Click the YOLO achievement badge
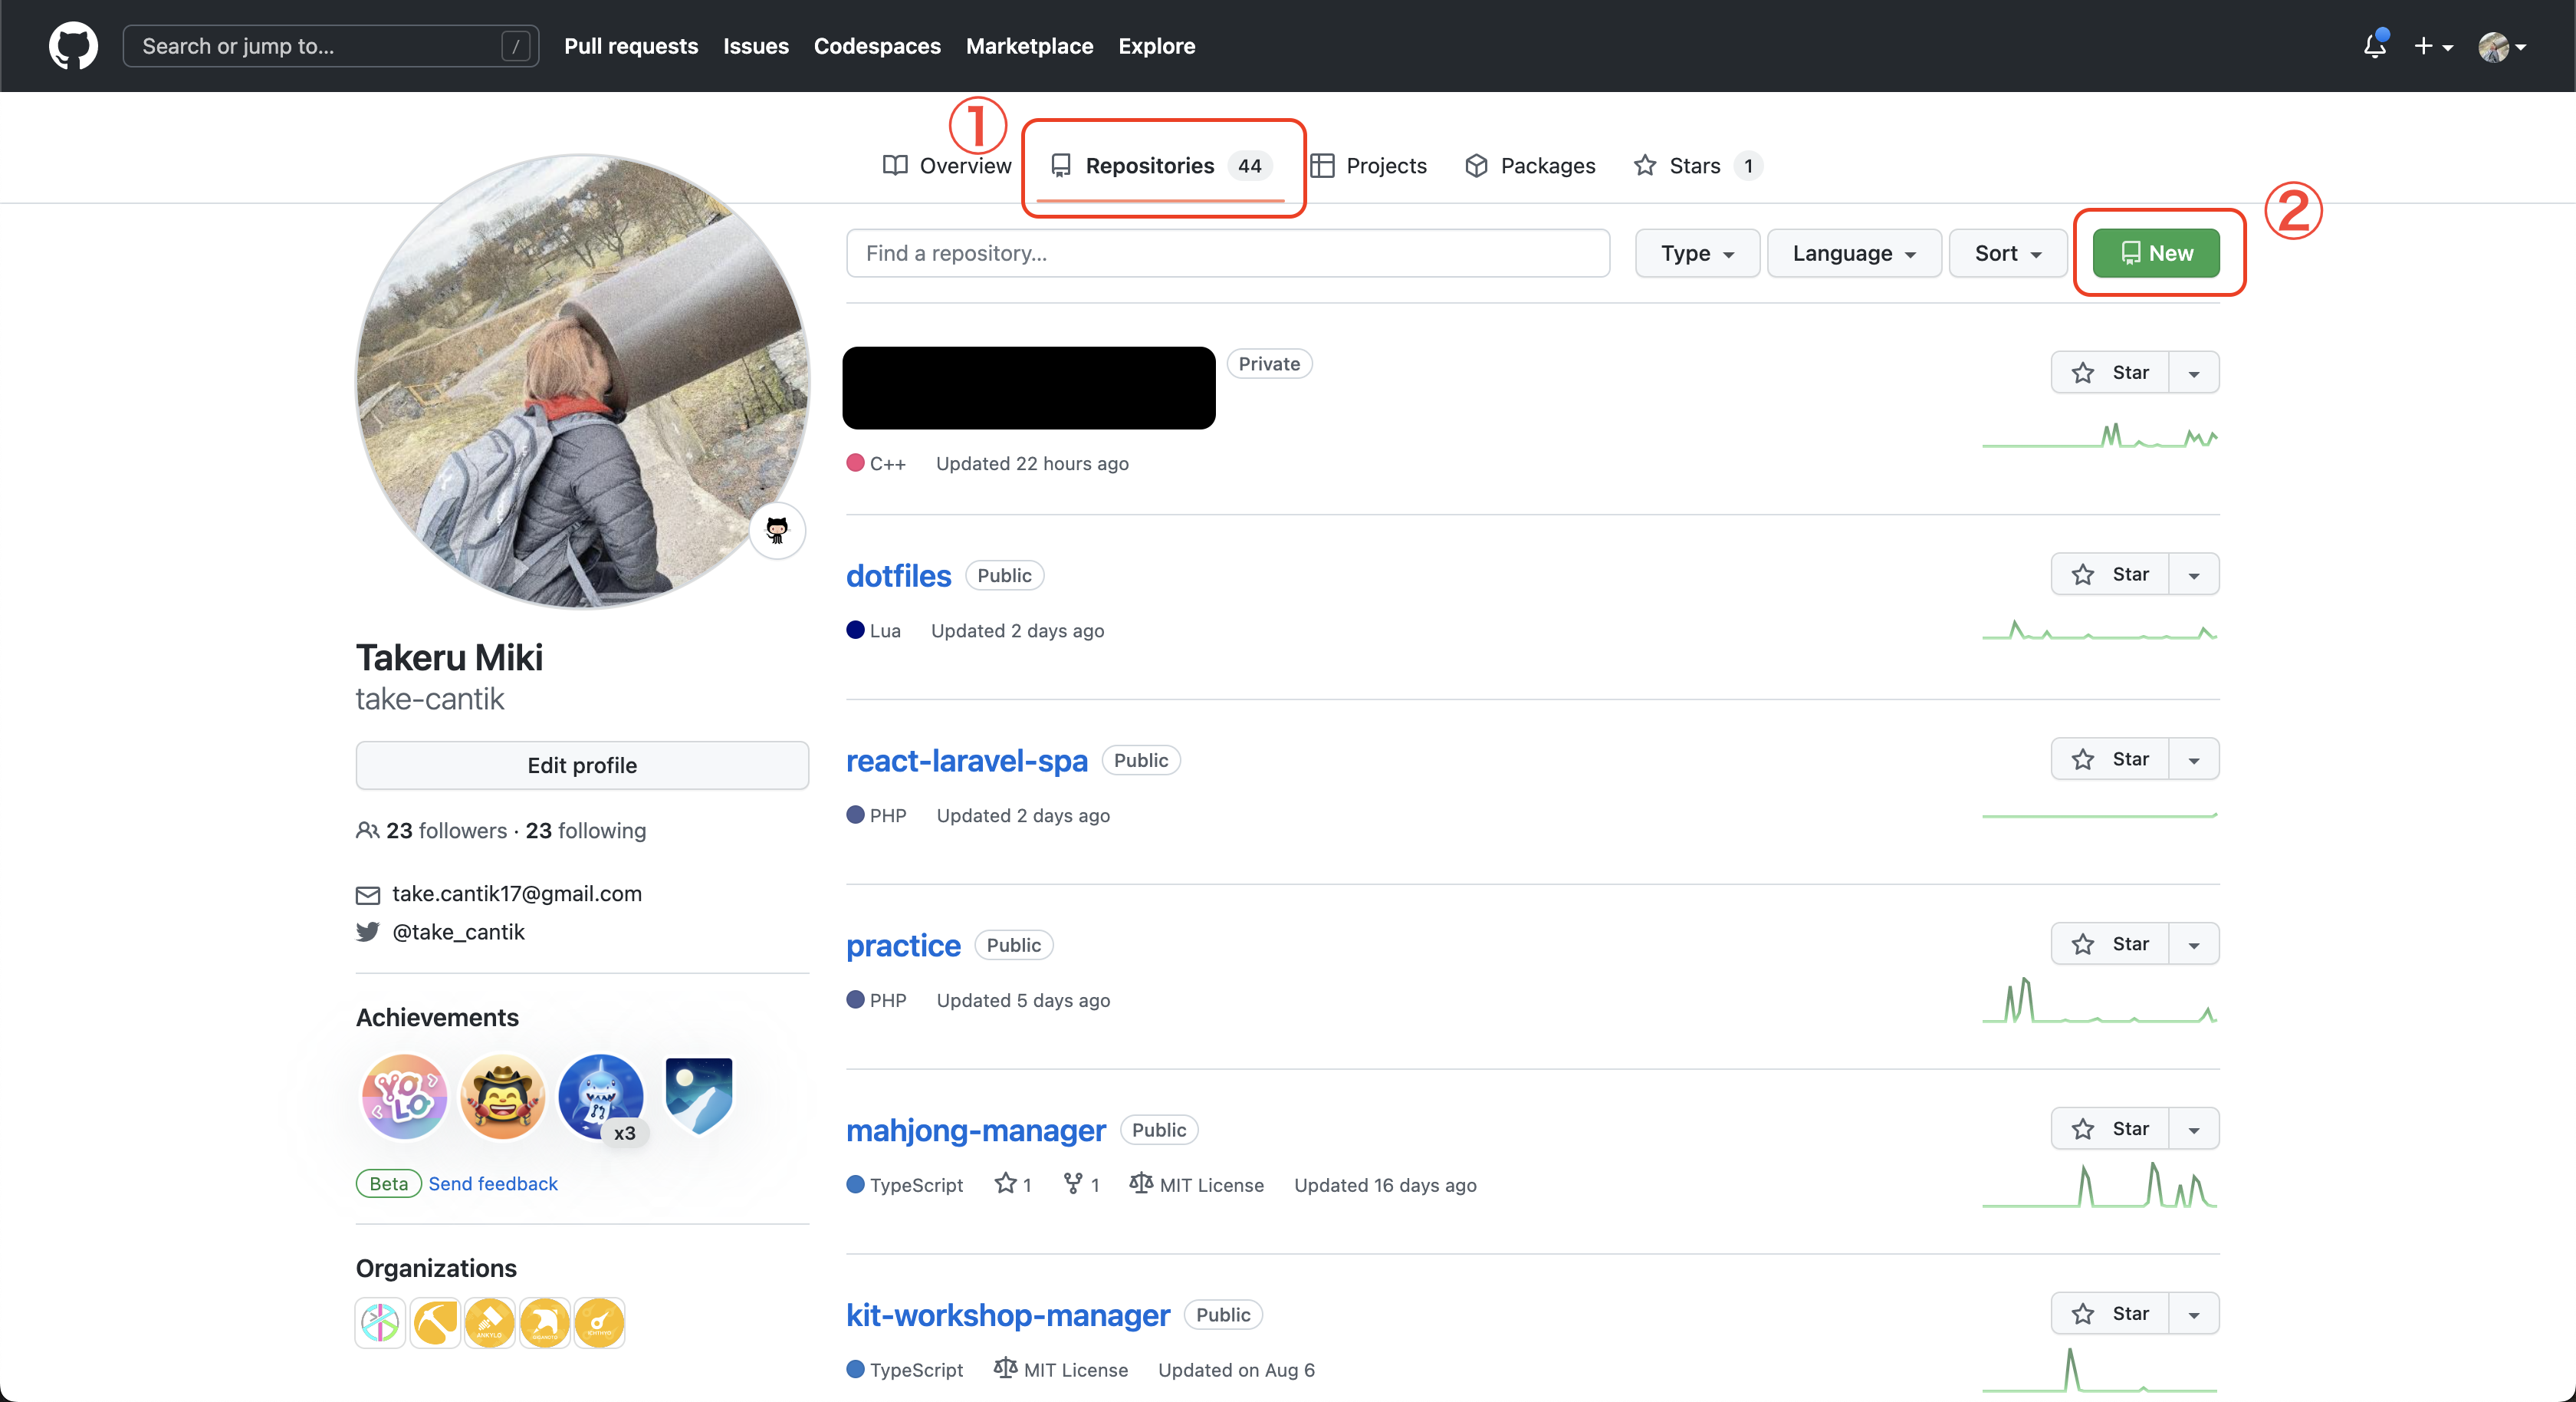Image resolution: width=2576 pixels, height=1402 pixels. click(404, 1097)
